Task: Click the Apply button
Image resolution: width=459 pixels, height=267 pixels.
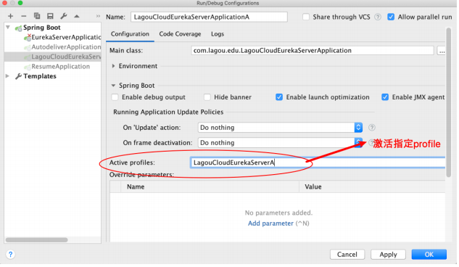Action: (x=388, y=255)
